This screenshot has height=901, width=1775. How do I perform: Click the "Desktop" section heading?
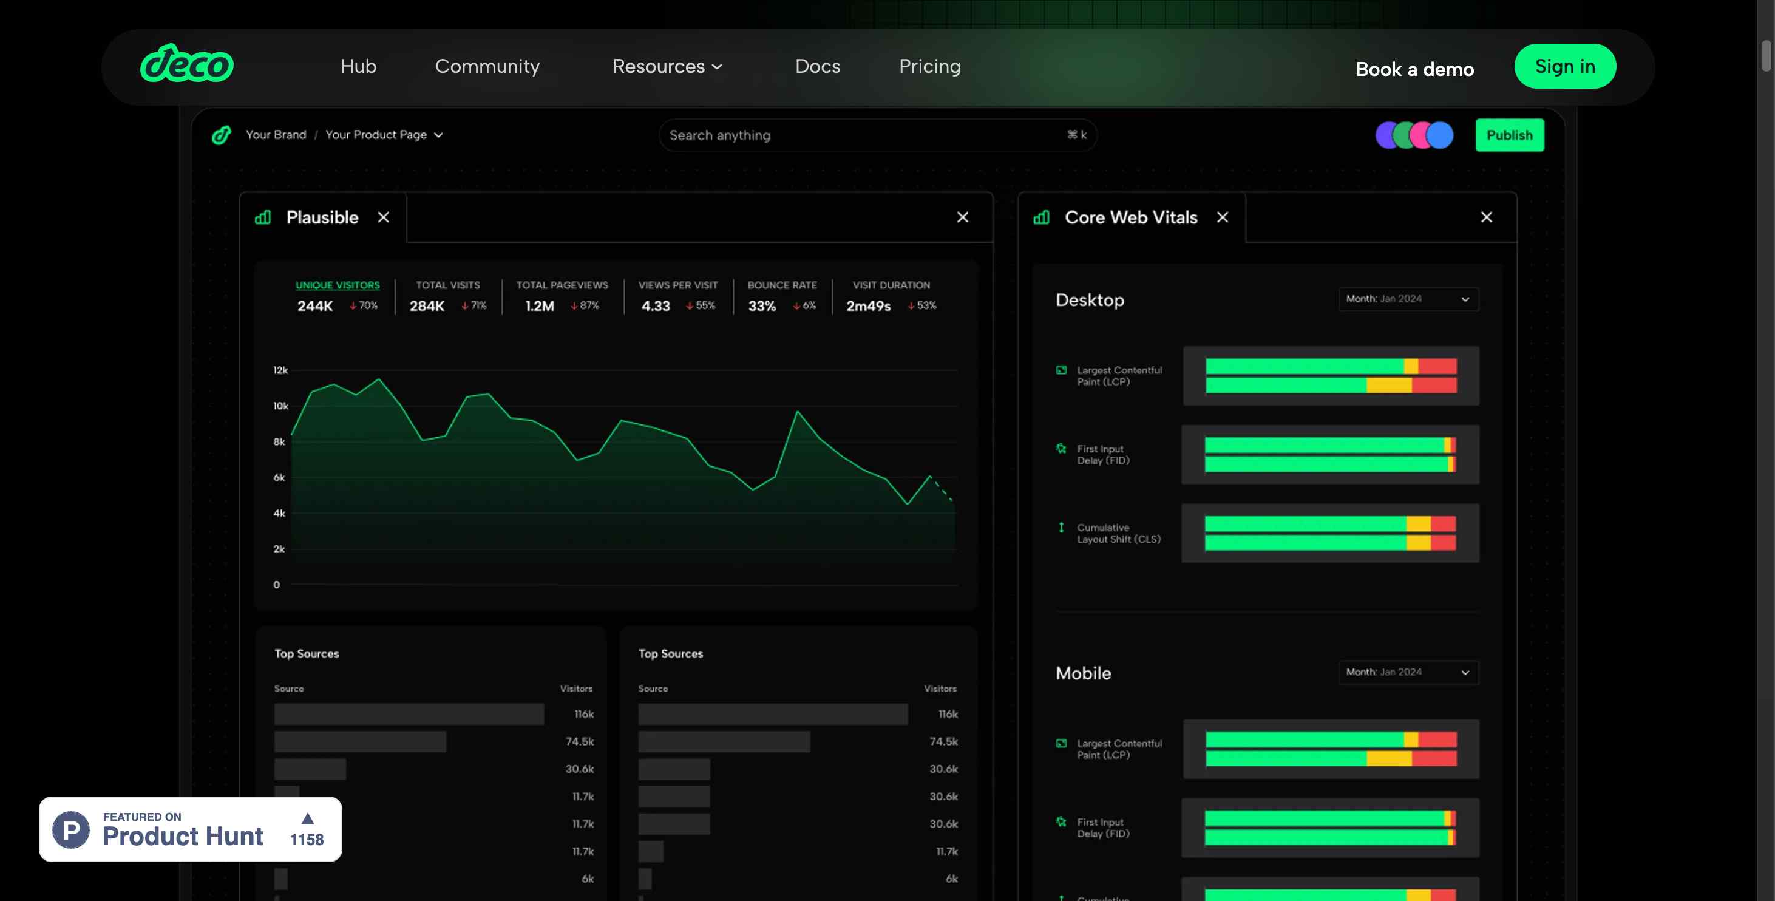pos(1090,300)
